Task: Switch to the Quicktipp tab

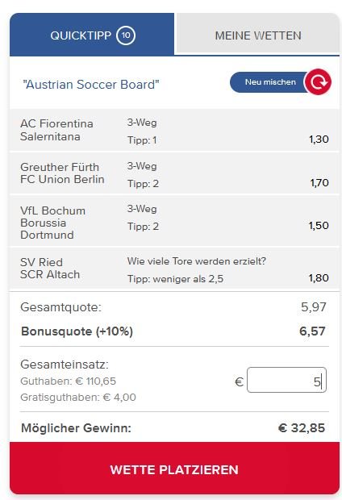Action: tap(92, 35)
